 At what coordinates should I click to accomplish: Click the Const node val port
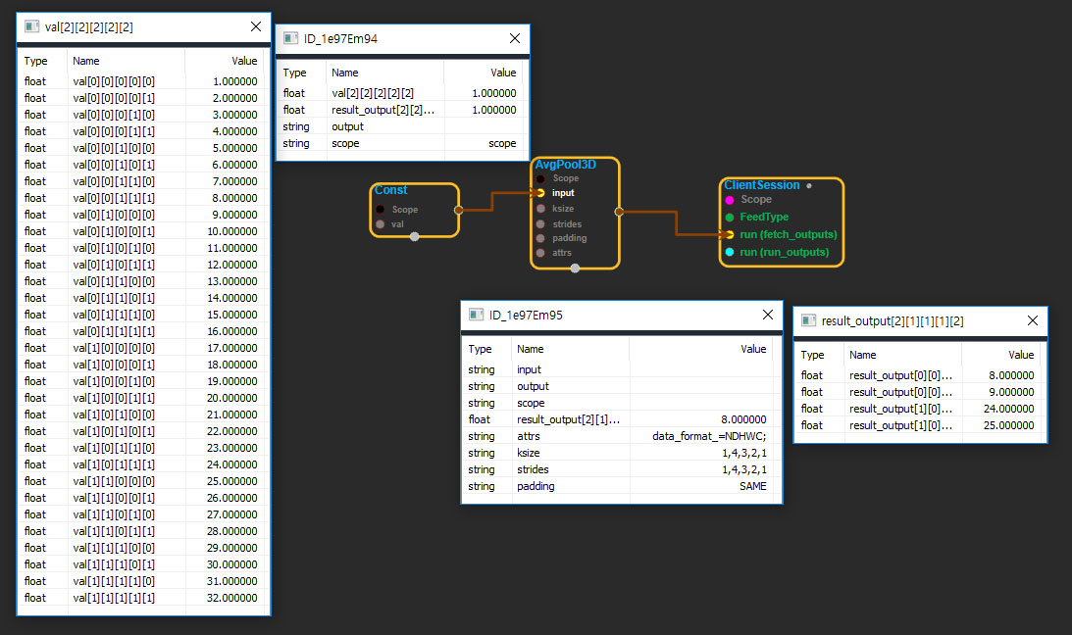pyautogui.click(x=380, y=224)
